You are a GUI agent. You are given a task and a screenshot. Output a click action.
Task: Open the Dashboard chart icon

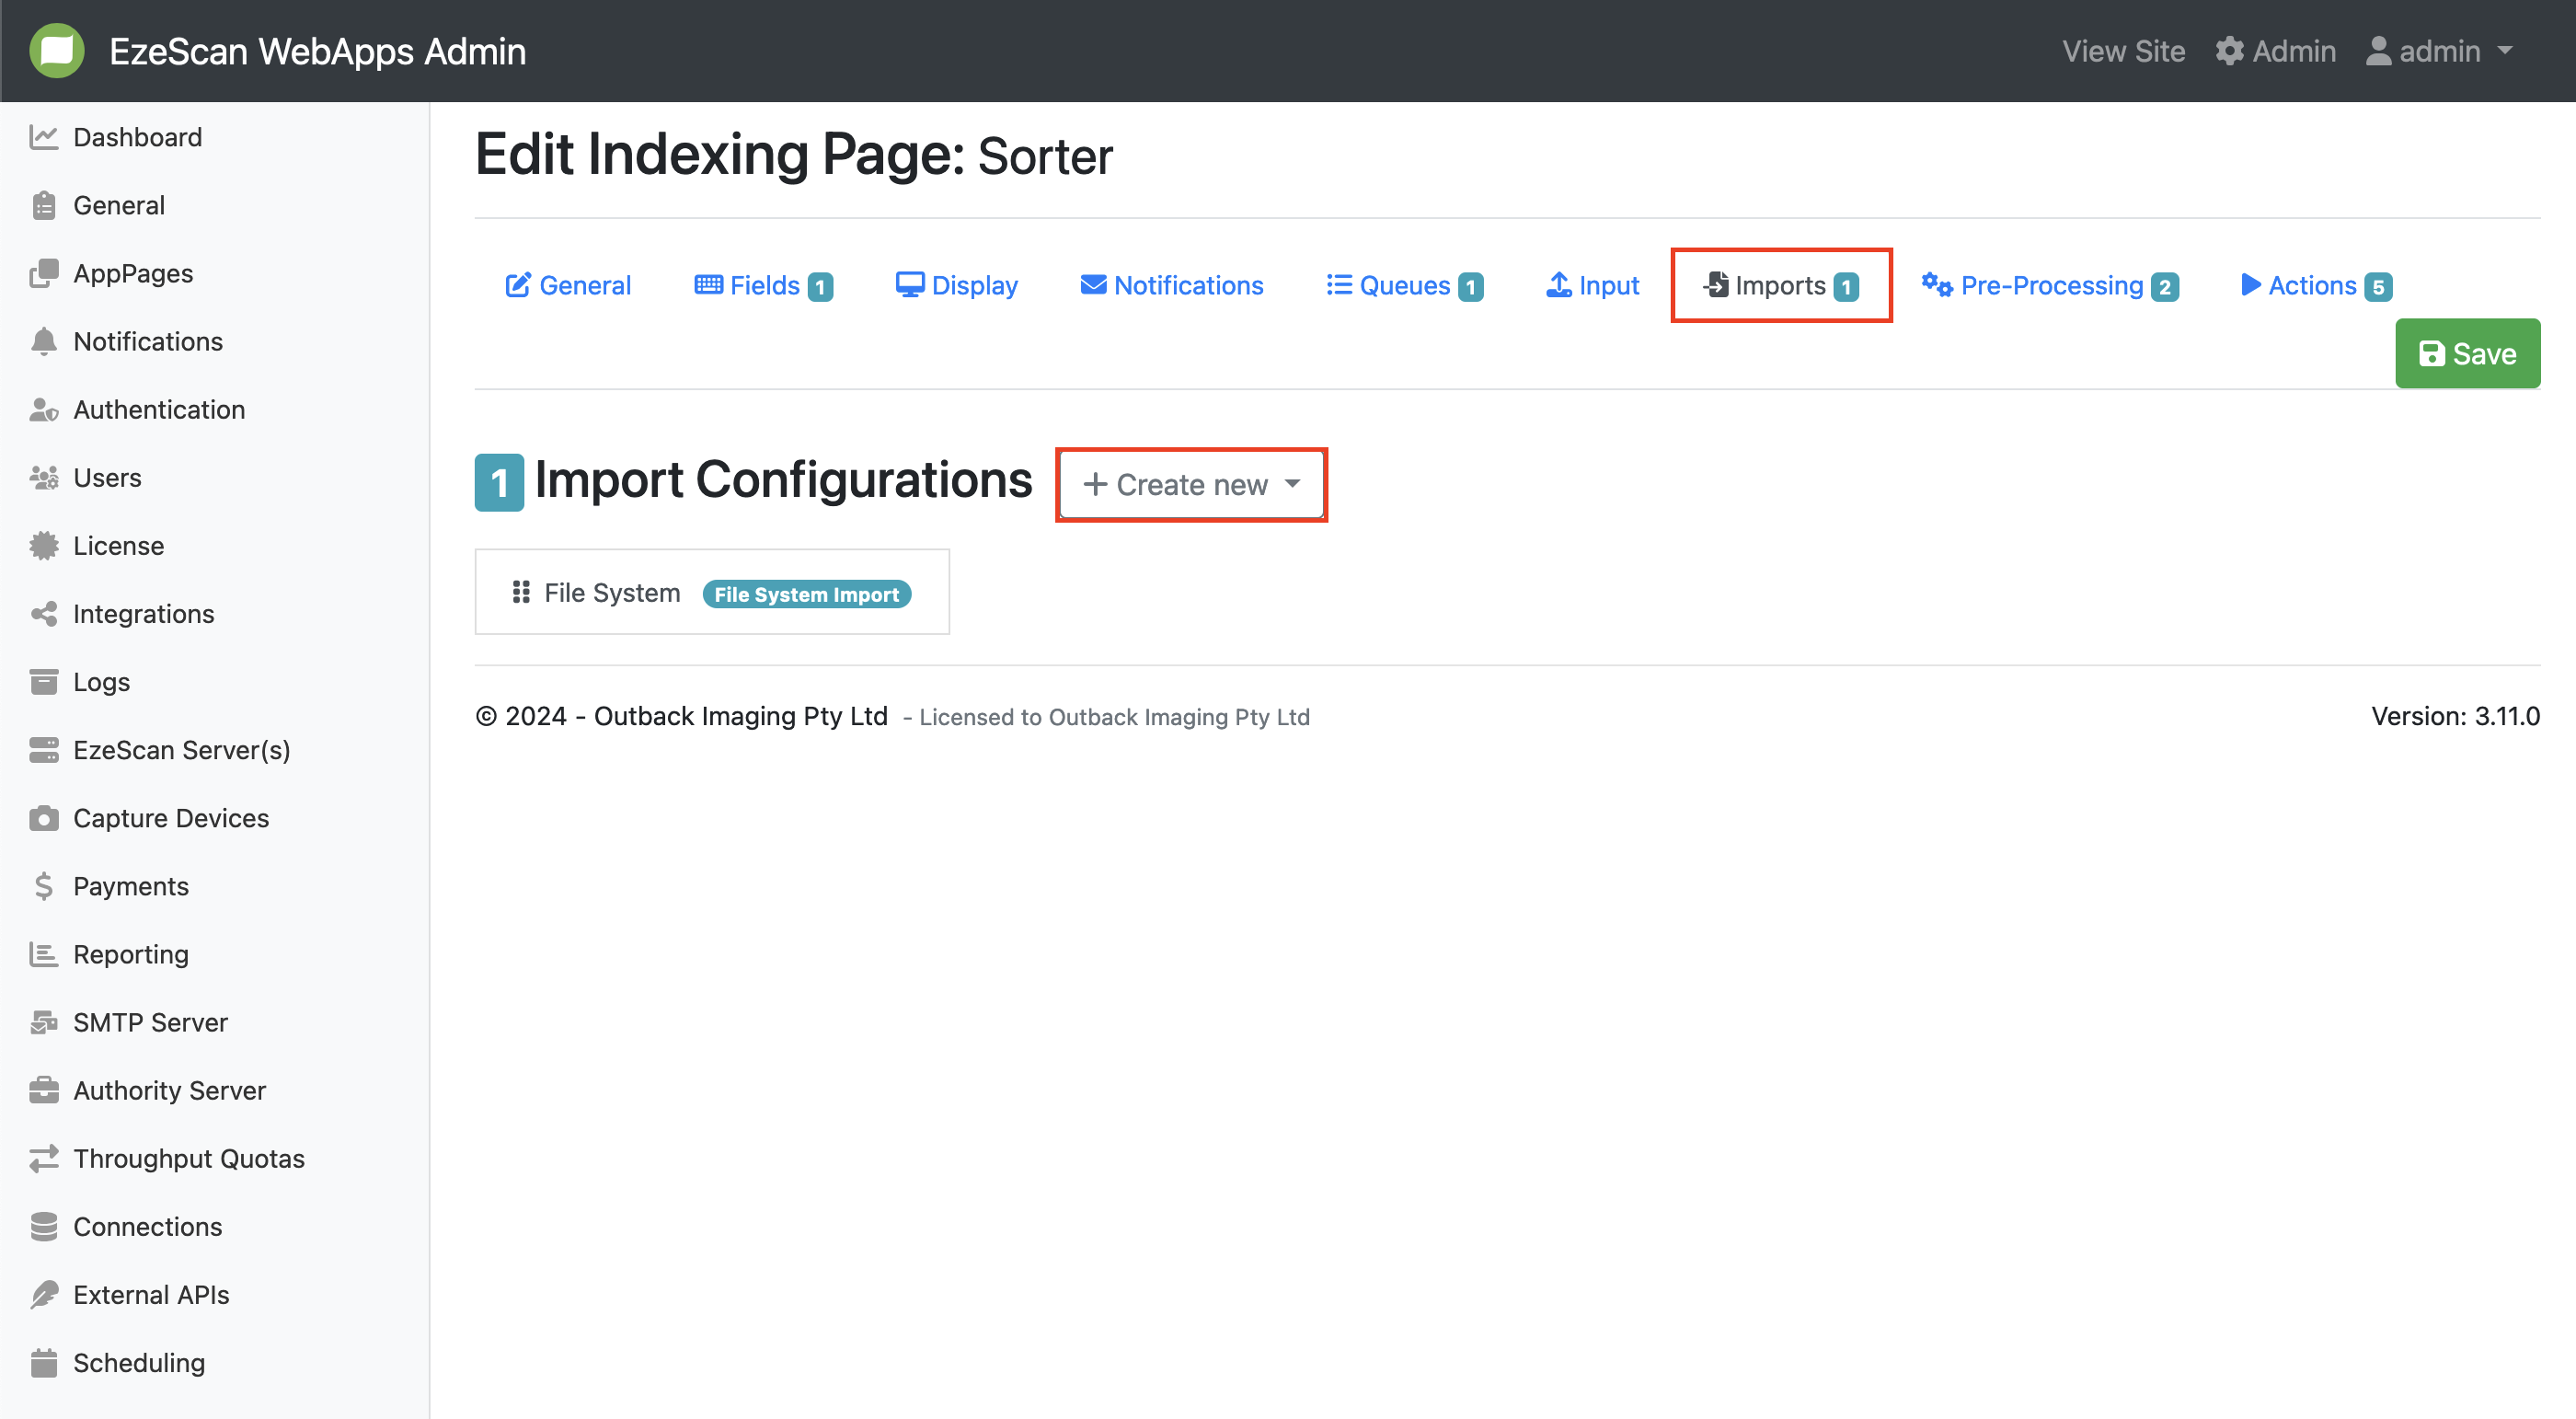[43, 137]
